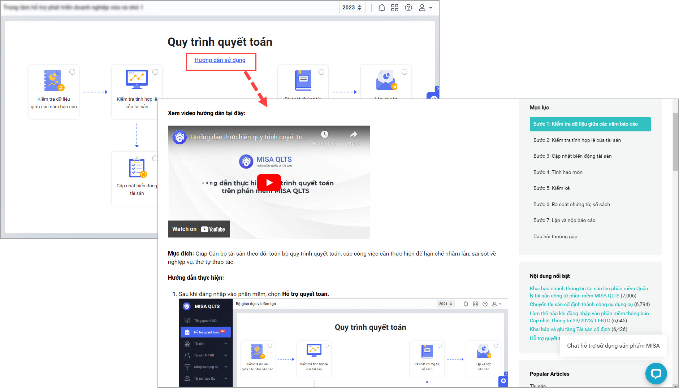Select radio on small 'Kiểm tra dữ liệu giữa các năm' card
679x388 pixels.
point(270,346)
